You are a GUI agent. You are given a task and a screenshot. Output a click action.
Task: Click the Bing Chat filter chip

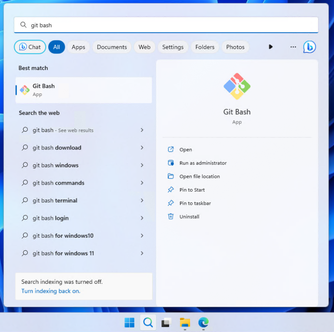pos(30,47)
